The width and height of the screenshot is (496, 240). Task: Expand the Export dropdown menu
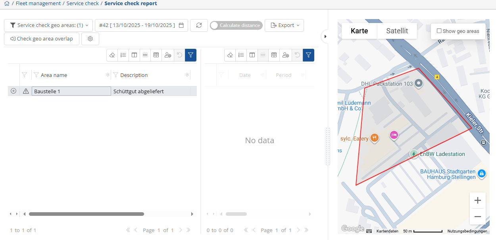tap(284, 25)
